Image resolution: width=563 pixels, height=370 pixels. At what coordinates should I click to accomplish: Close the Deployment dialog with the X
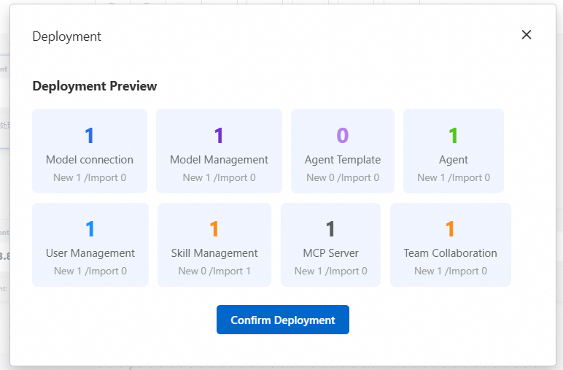[x=527, y=35]
